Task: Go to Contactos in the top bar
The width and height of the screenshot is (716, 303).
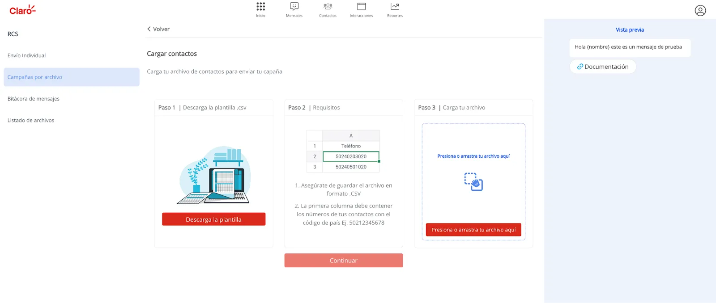Action: [328, 7]
